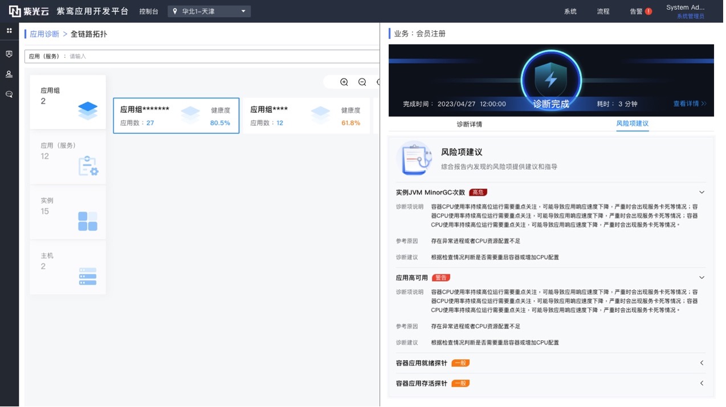Open the 告警 menu

point(638,11)
